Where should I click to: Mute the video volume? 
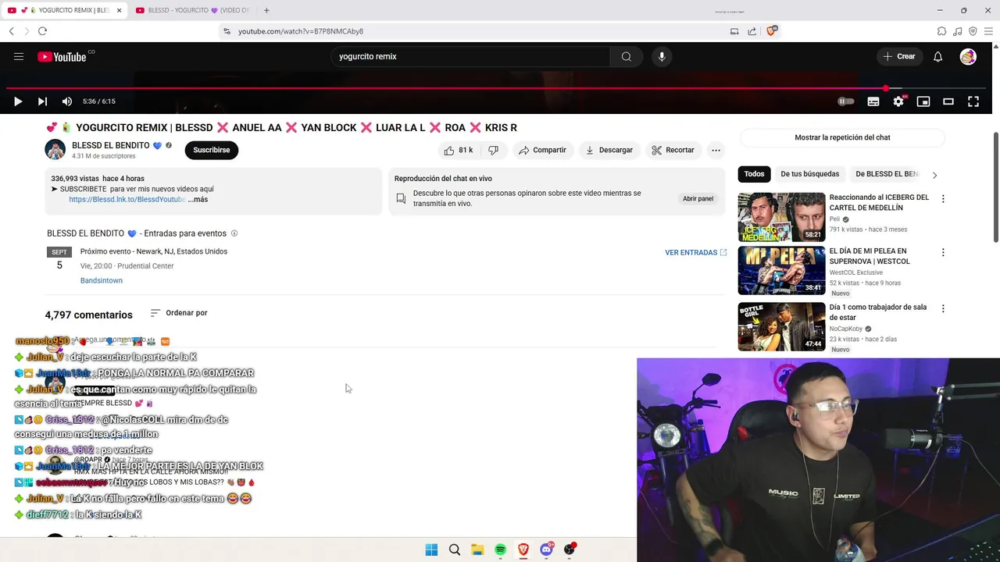[x=67, y=101]
